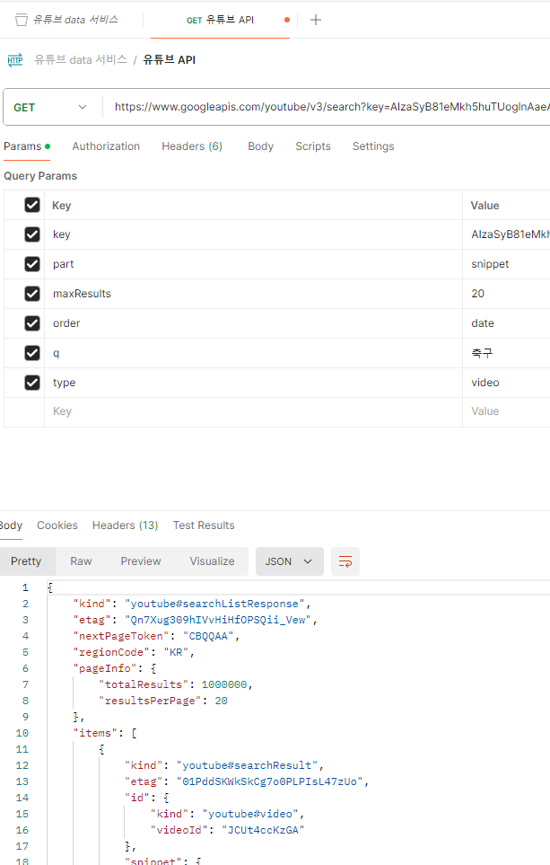Screen dimensions: 550x865
Task: Click the "youtube#searchListResponse" value
Action: [215, 604]
